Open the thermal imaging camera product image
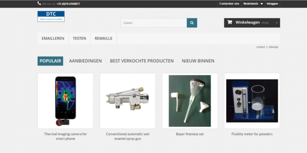This screenshot has width=307, height=153. 66,101
